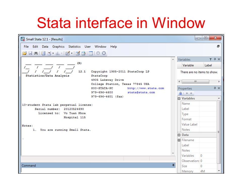
Task: Click the restore-down icon at menu bar right
Action: 218,46
